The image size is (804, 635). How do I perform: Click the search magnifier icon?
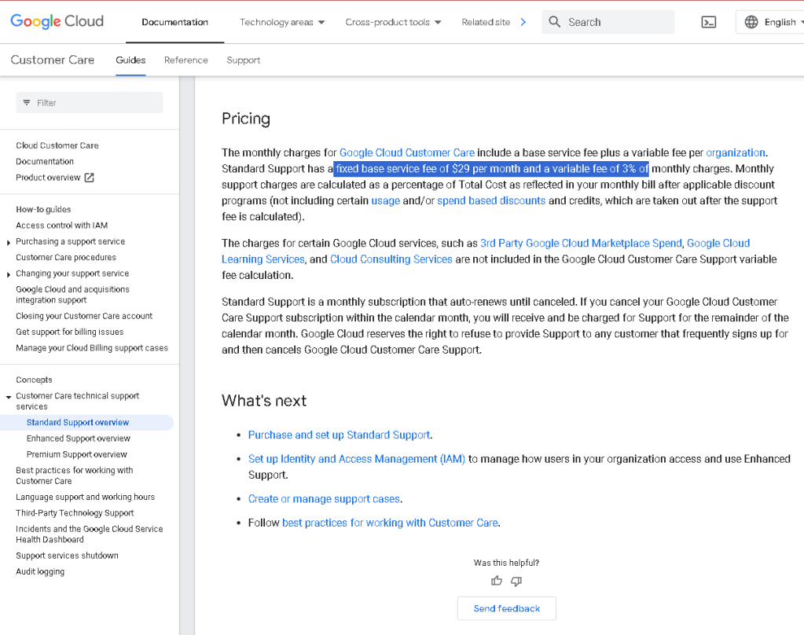coord(554,22)
